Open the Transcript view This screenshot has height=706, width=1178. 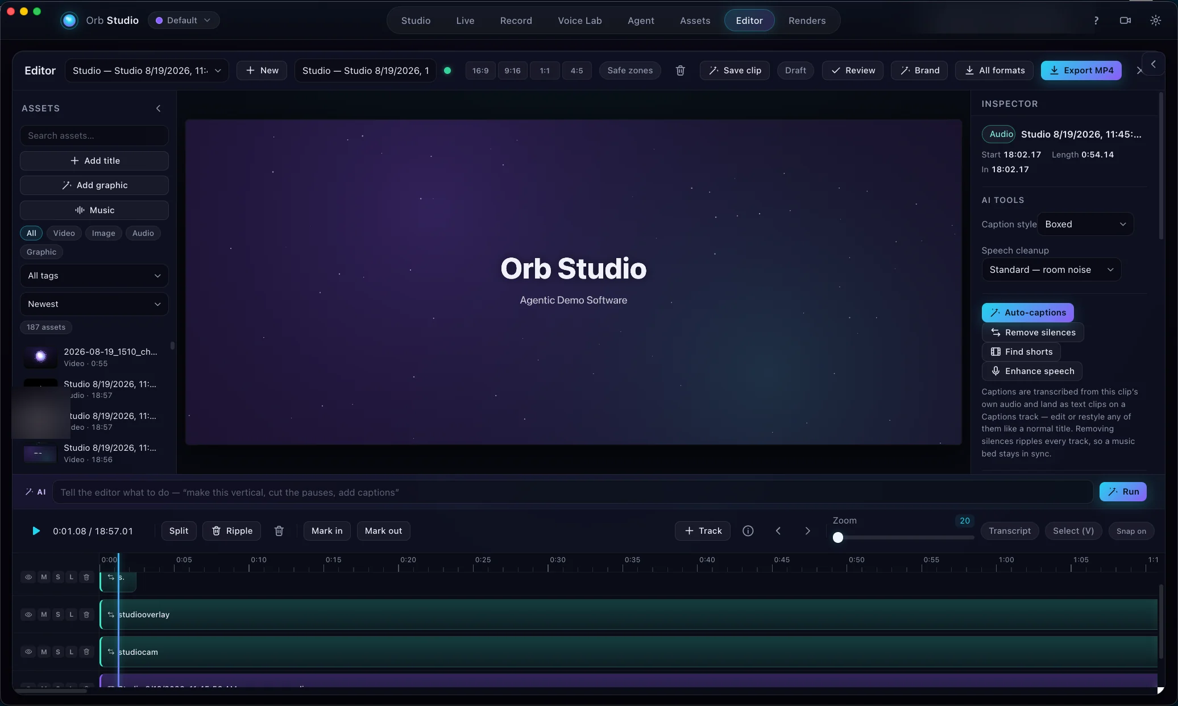1010,531
